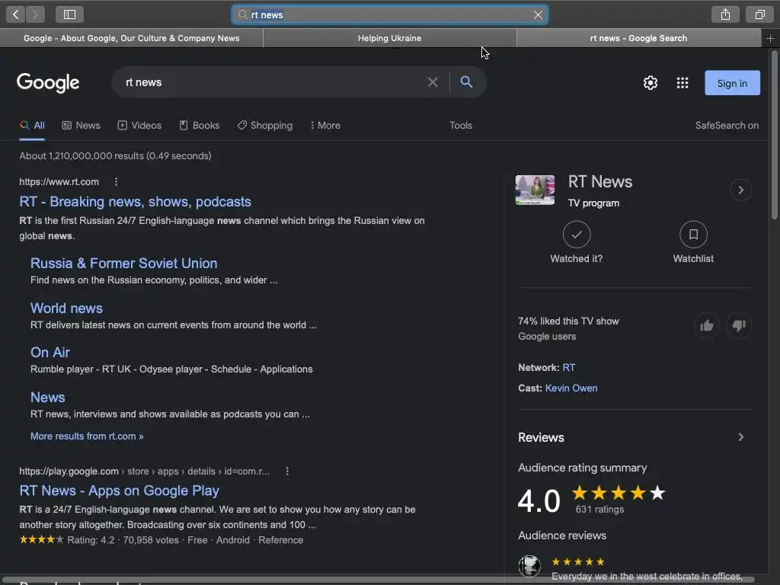Click the vertical page scrollbar
The height and width of the screenshot is (585, 780).
click(x=774, y=134)
